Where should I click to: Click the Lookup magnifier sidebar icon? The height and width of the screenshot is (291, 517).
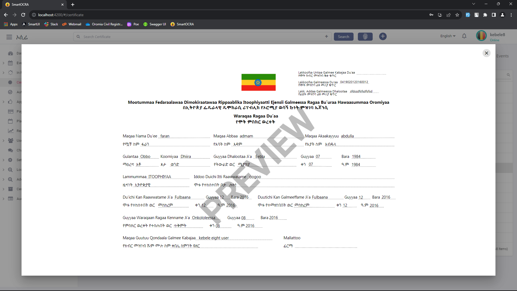pyautogui.click(x=10, y=170)
